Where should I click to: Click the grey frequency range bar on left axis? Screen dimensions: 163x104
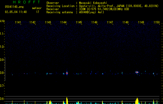[x=5, y=69]
